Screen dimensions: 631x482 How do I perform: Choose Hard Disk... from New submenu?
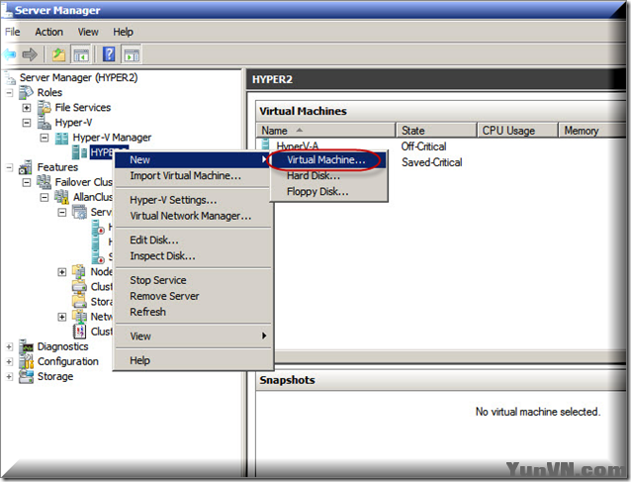(x=328, y=175)
